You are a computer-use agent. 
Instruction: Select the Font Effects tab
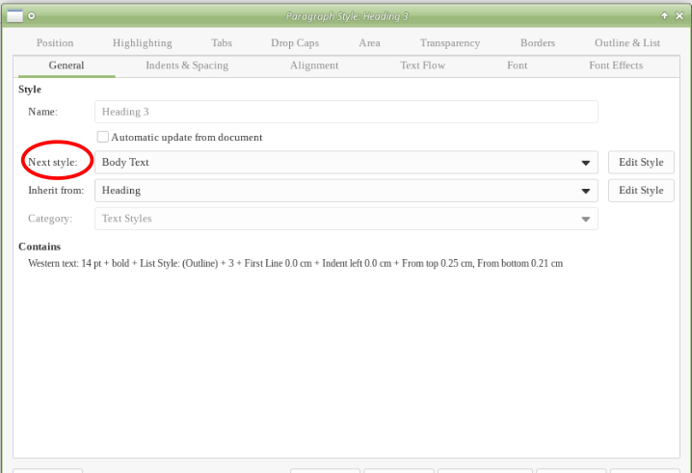[x=616, y=66]
